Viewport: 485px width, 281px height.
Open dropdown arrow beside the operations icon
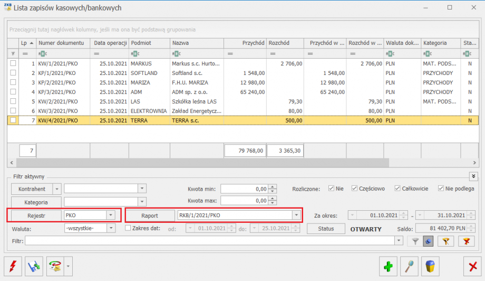click(69, 266)
